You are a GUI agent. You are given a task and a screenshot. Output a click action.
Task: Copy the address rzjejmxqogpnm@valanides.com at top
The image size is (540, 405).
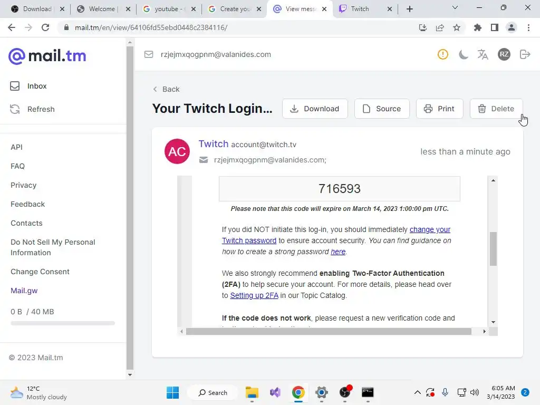tap(216, 54)
